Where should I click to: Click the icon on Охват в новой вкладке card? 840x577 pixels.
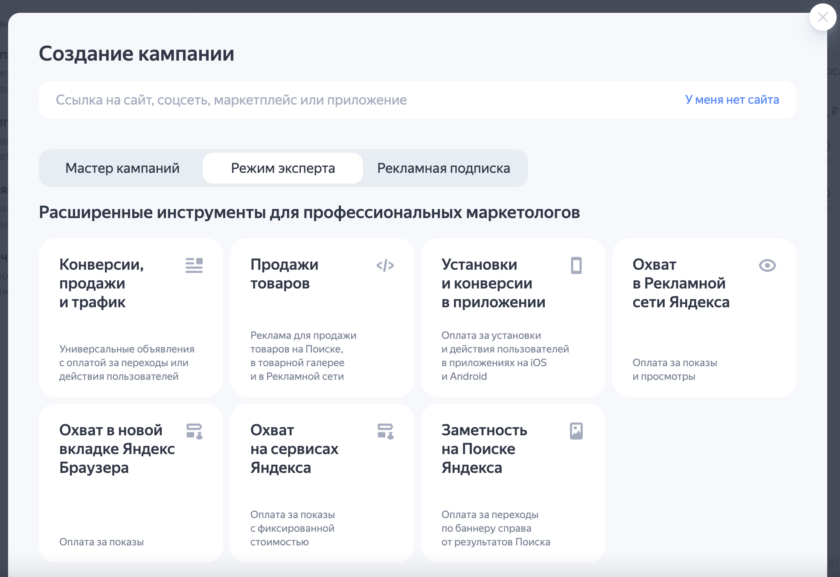coord(194,431)
